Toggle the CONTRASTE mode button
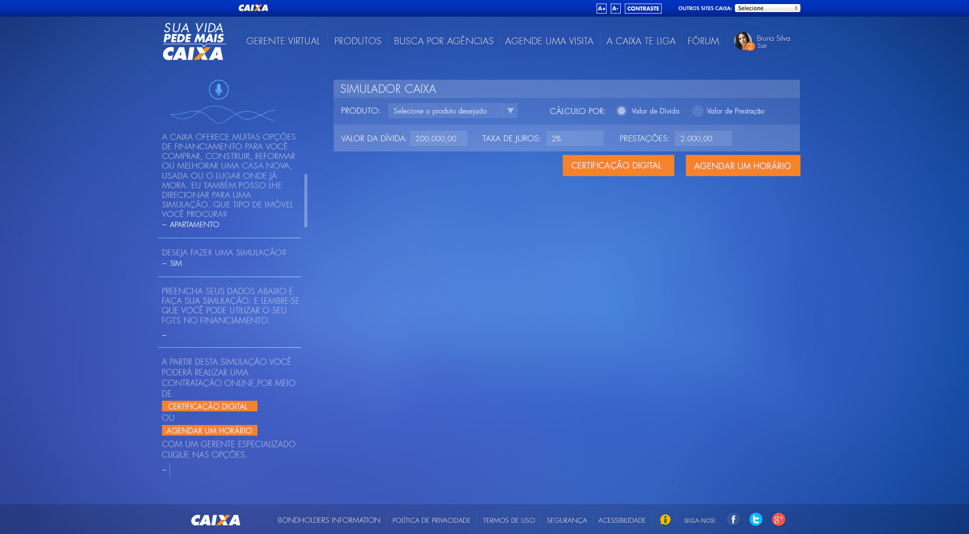 (643, 9)
